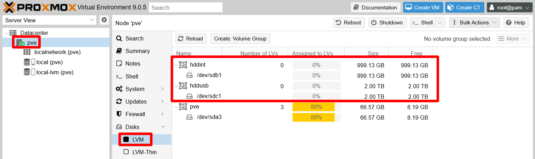The image size is (535, 159).
Task: Click the /dev/sda3 disk icon
Action: pos(190,117)
